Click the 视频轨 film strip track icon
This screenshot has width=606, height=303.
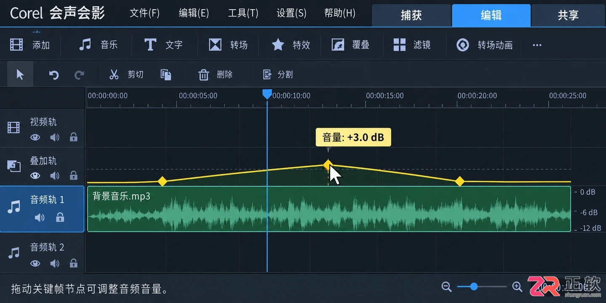(x=14, y=128)
